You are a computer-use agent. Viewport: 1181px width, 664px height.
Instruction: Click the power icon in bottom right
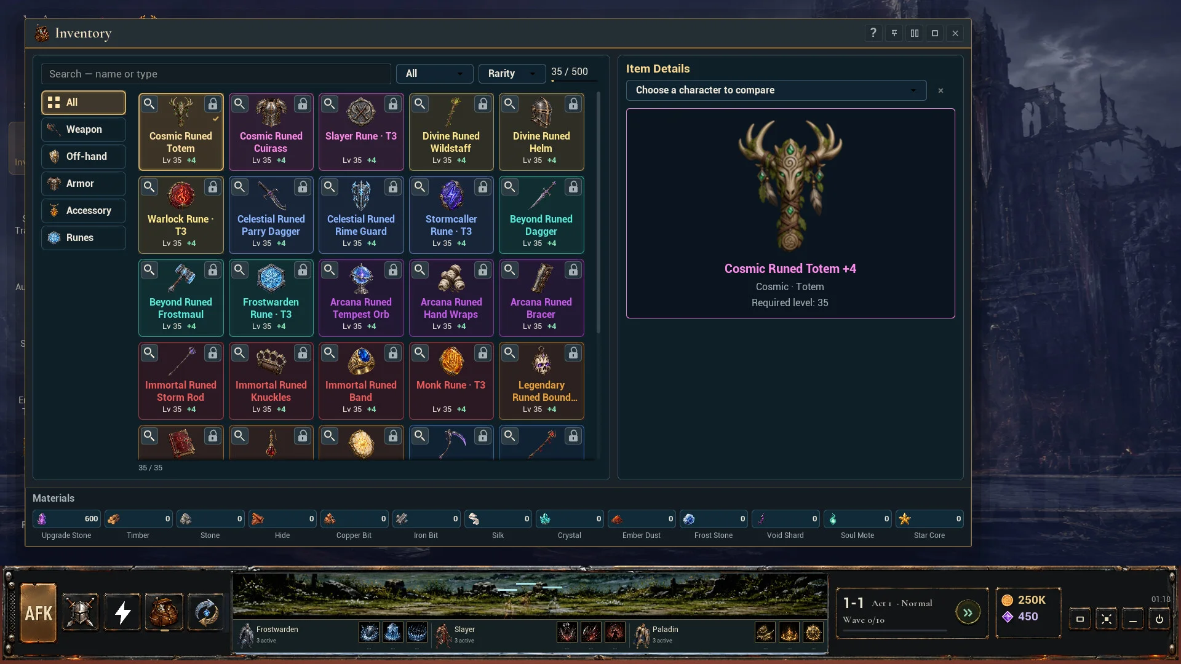(1159, 619)
